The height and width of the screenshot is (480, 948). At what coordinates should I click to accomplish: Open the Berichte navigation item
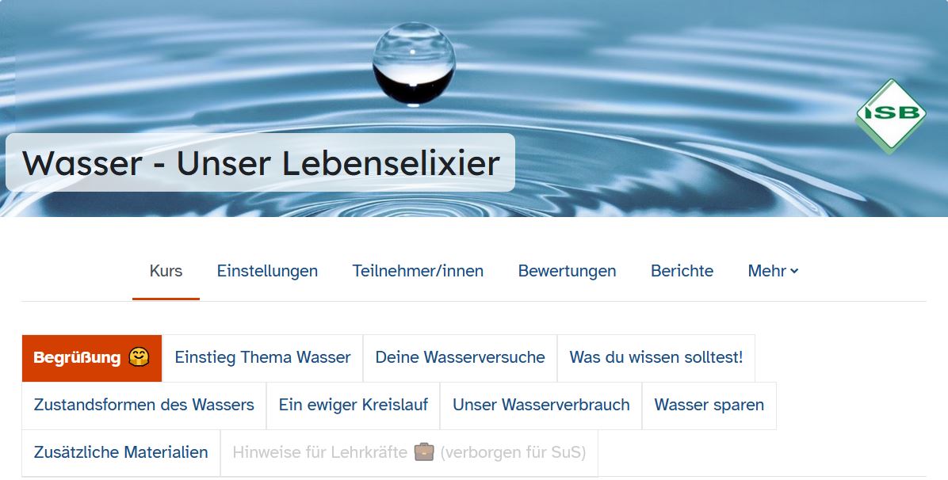682,271
